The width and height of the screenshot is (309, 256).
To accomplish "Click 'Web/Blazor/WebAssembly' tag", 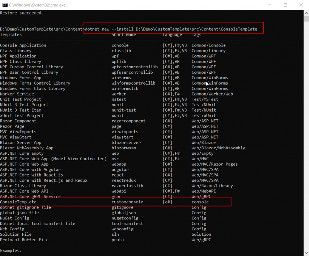I will pos(218,148).
